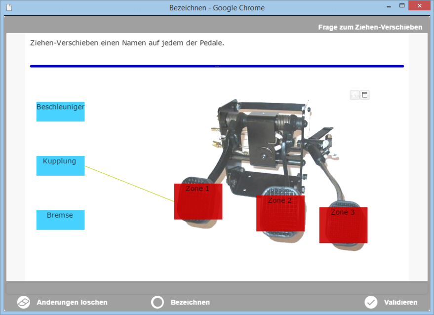This screenshot has width=434, height=315.
Task: Select the Bremse label box
Action: click(x=60, y=220)
